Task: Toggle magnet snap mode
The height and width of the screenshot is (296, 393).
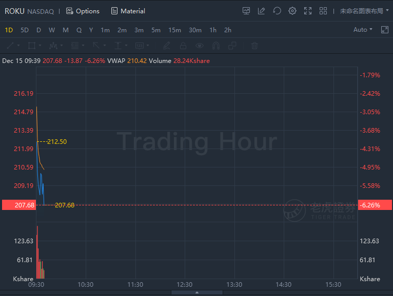Action: click(216, 46)
